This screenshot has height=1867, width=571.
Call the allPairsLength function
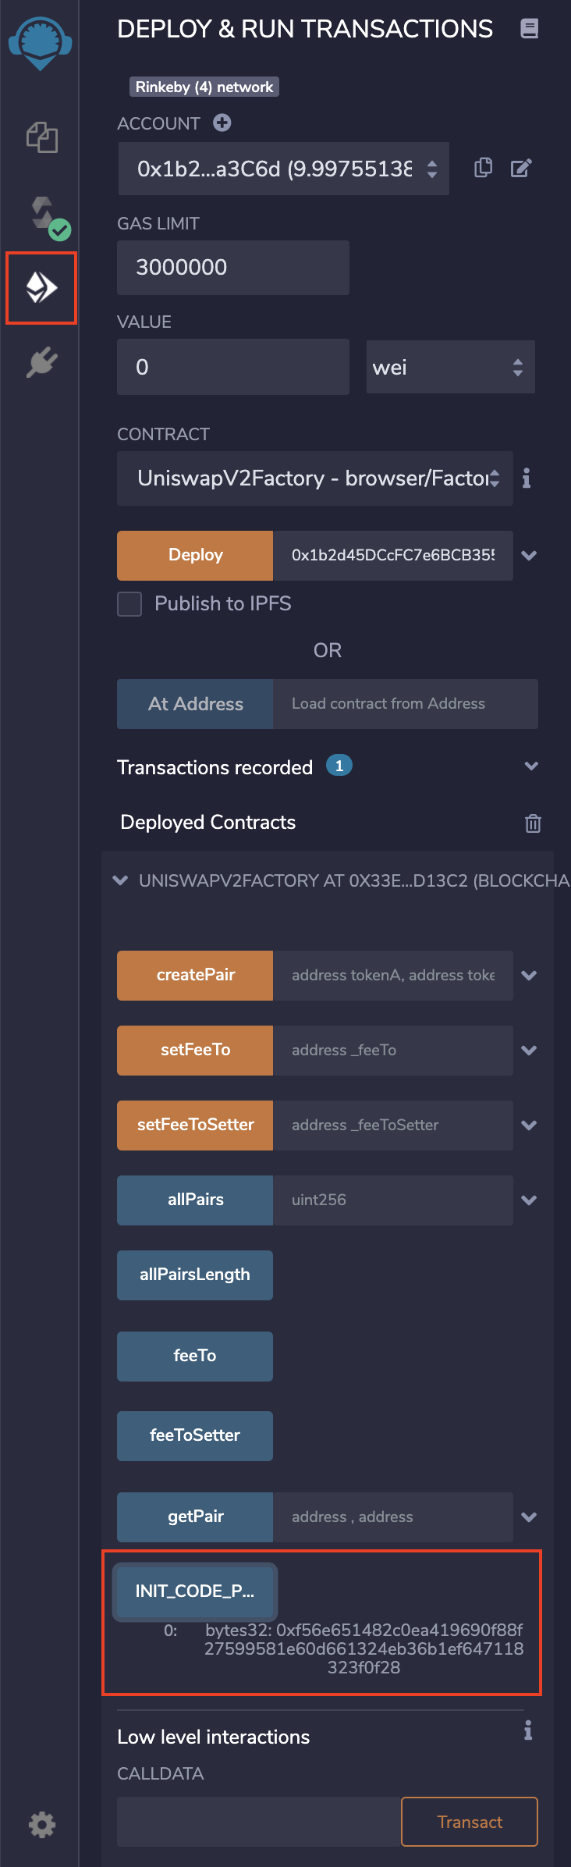coord(195,1275)
